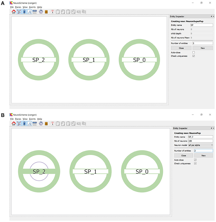
Task: Click the brown cabinet icon in window B
Action: point(46,124)
